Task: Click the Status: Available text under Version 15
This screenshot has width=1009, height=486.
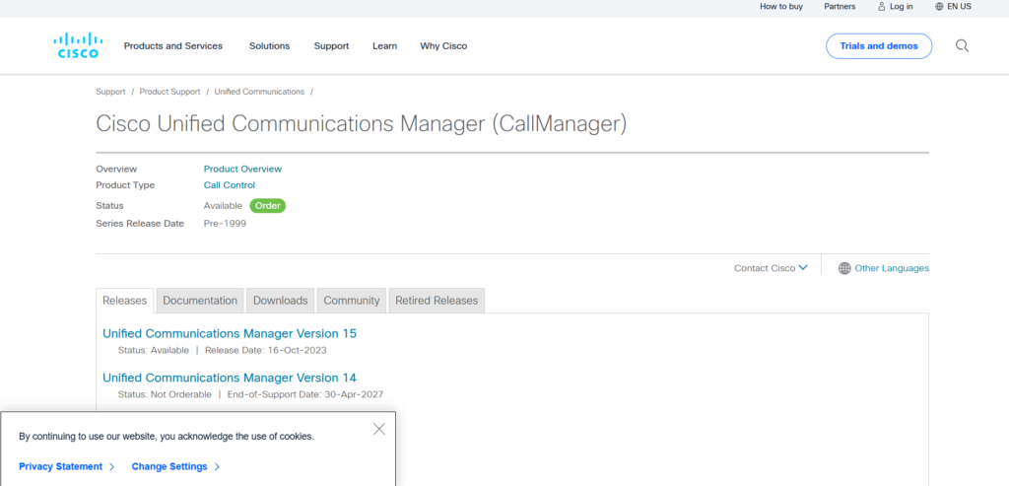Action: [153, 351]
